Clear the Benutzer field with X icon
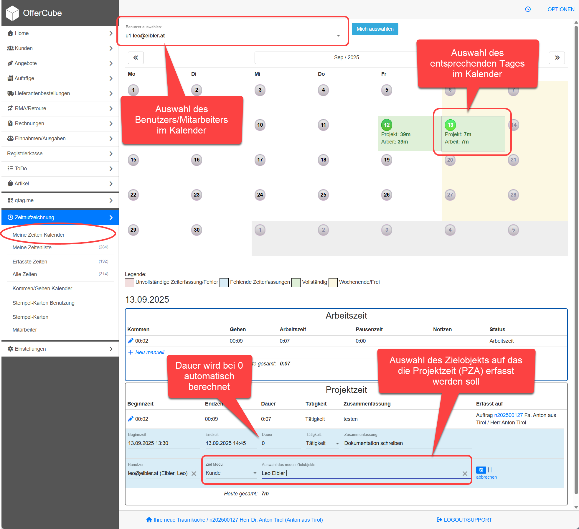This screenshot has height=529, width=579. 194,473
